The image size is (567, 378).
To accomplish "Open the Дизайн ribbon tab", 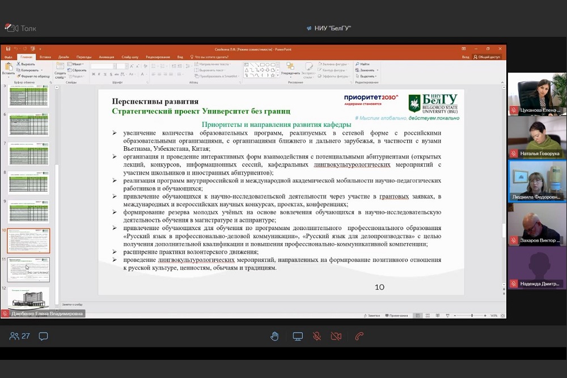I will click(x=64, y=57).
